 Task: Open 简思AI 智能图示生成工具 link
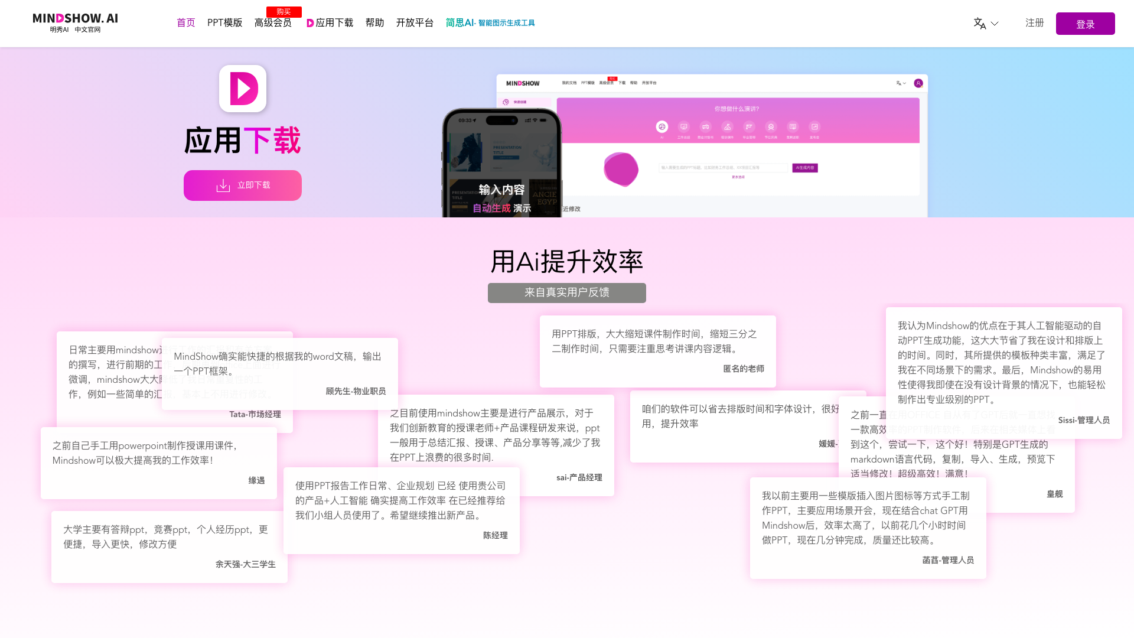tap(490, 22)
